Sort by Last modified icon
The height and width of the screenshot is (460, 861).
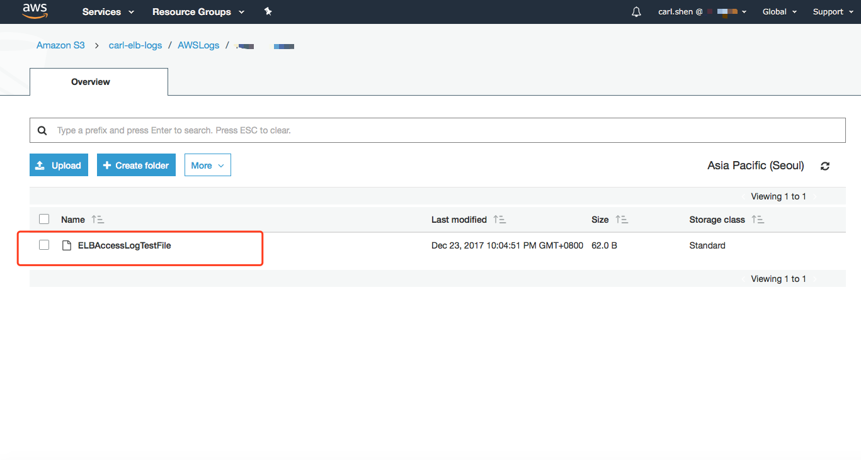click(x=499, y=220)
